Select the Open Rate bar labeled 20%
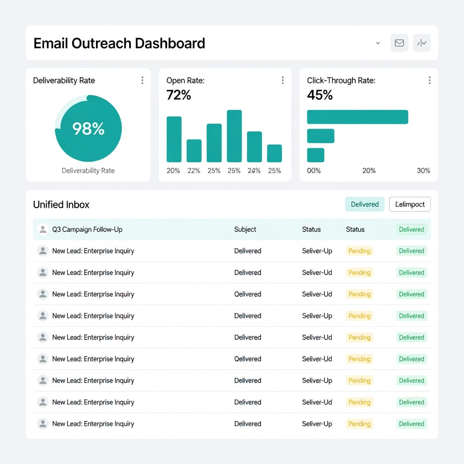Screen dimensions: 464x464 174,140
